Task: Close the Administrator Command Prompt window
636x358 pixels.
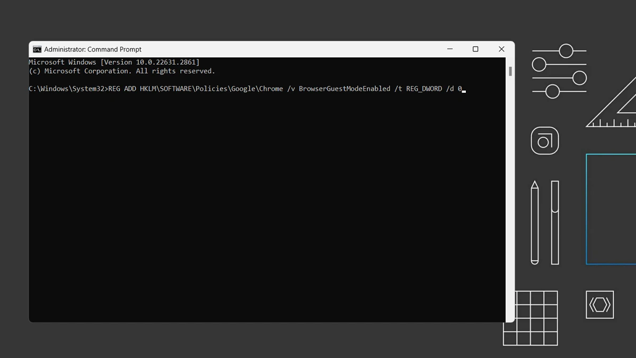Action: 501,49
